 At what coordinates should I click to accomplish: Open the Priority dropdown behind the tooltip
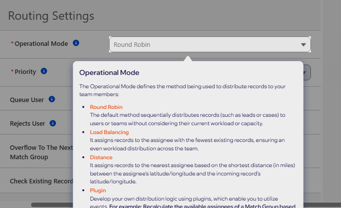coord(307,72)
